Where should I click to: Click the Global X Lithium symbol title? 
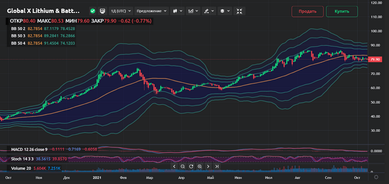click(x=44, y=11)
